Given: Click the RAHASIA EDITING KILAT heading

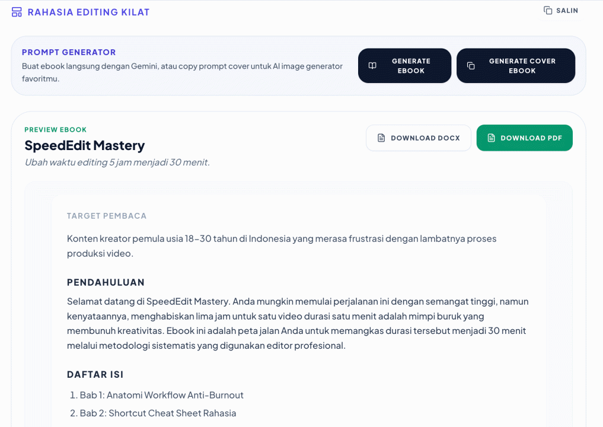Looking at the screenshot, I should (88, 12).
